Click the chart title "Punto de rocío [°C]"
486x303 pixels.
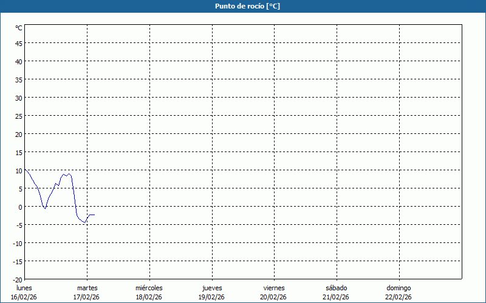(x=247, y=6)
